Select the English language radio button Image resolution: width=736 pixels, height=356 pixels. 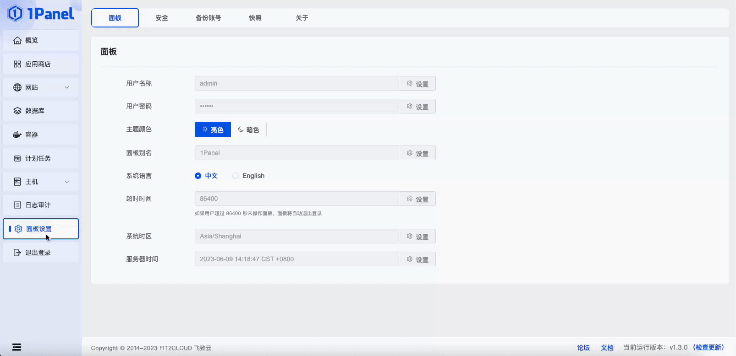point(236,176)
